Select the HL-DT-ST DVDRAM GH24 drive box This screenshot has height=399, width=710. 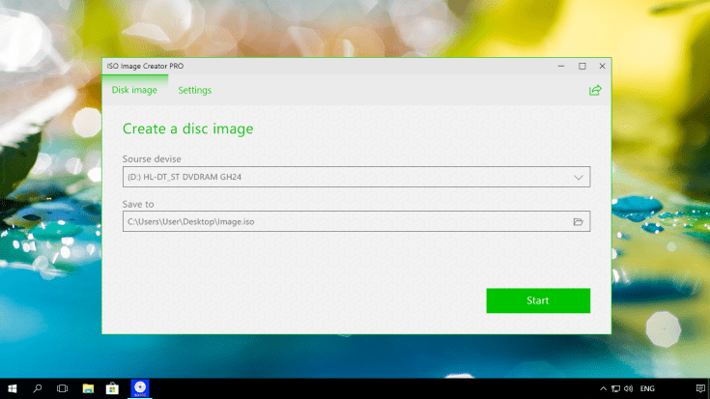coord(346,177)
